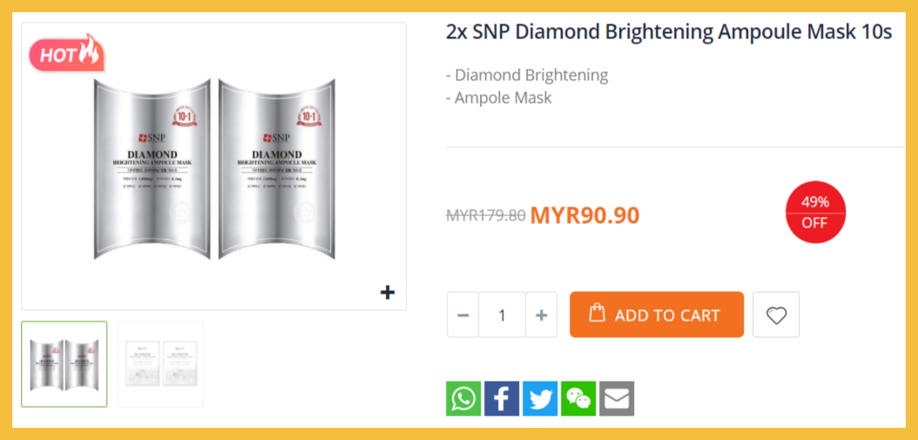918x440 pixels.
Task: Click the crossed-out MYR179.80 price
Action: pyautogui.click(x=486, y=215)
